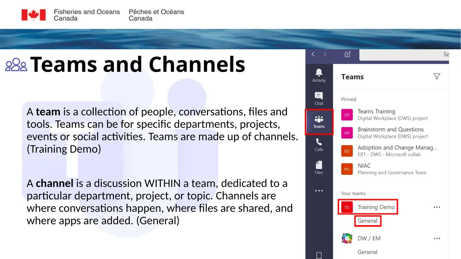Click the Canada flag logo
Image resolution: width=461 pixels, height=259 pixels.
coord(33,15)
